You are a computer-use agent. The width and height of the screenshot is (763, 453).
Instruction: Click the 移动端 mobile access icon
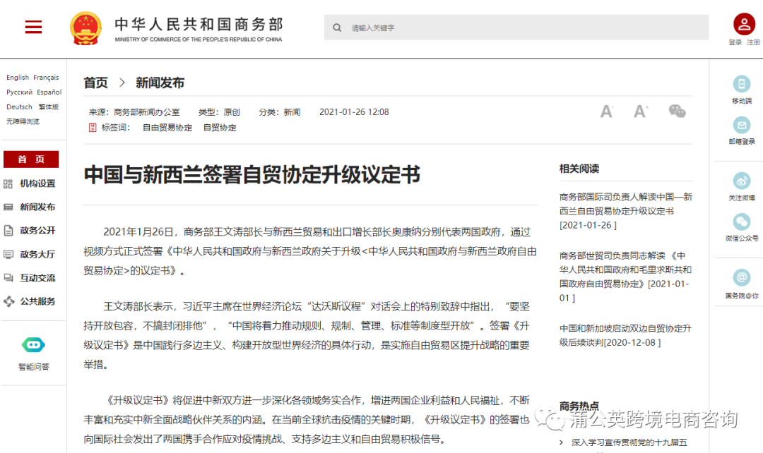[741, 83]
